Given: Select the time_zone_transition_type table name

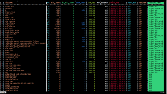Looking at the screenshot, I should coord(15,70).
